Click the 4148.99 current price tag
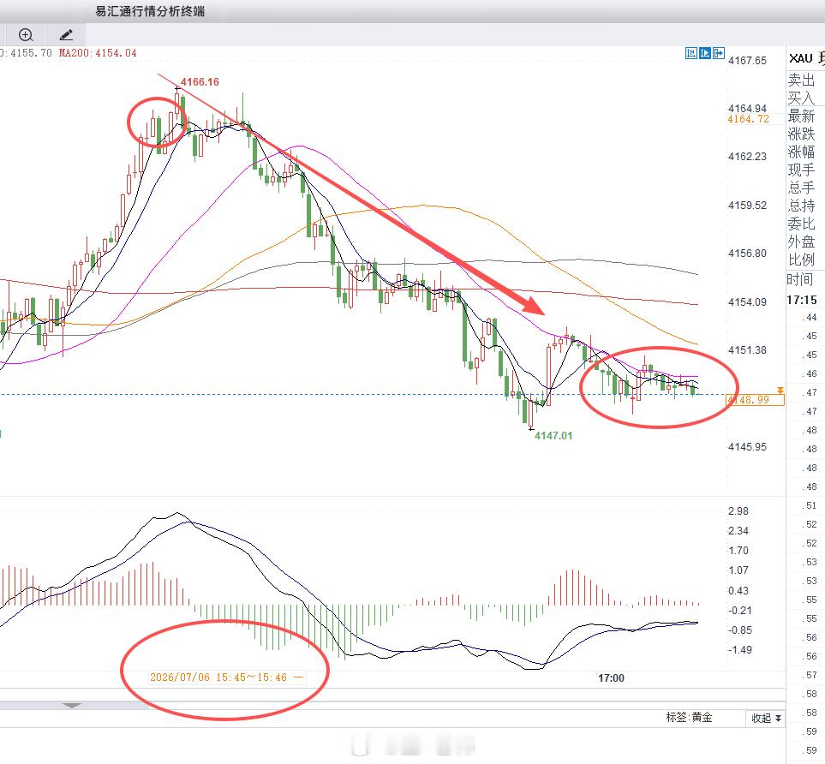 [755, 400]
